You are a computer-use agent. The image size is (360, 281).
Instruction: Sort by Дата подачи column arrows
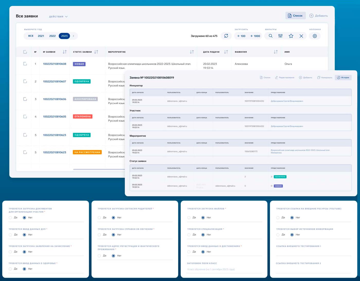pyautogui.click(x=226, y=52)
